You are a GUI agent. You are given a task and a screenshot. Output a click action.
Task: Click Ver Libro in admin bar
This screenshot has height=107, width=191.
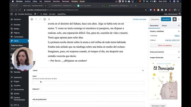[52, 14]
